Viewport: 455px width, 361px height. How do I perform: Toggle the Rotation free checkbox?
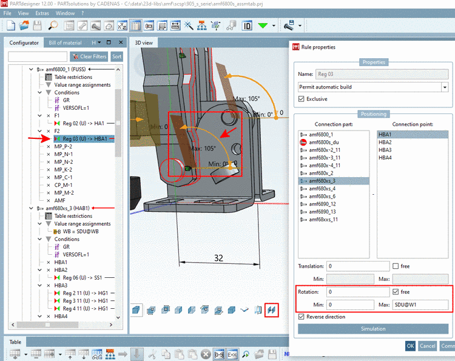[396, 292]
